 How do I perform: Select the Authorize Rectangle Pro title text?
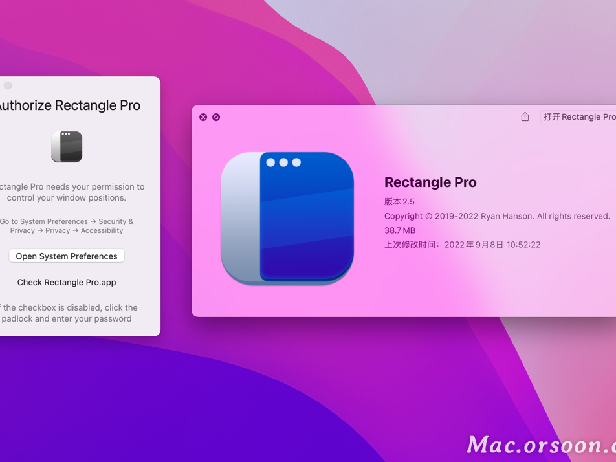[70, 105]
